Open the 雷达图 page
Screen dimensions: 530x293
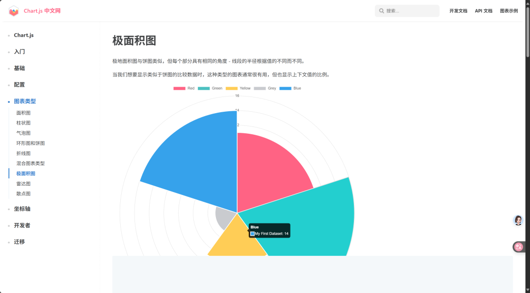tap(24, 184)
